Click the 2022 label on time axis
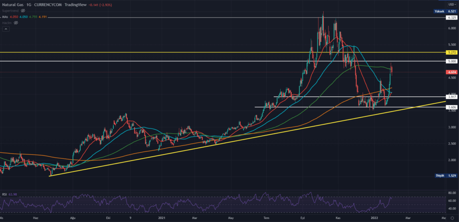The height and width of the screenshot is (222, 459). click(x=376, y=218)
